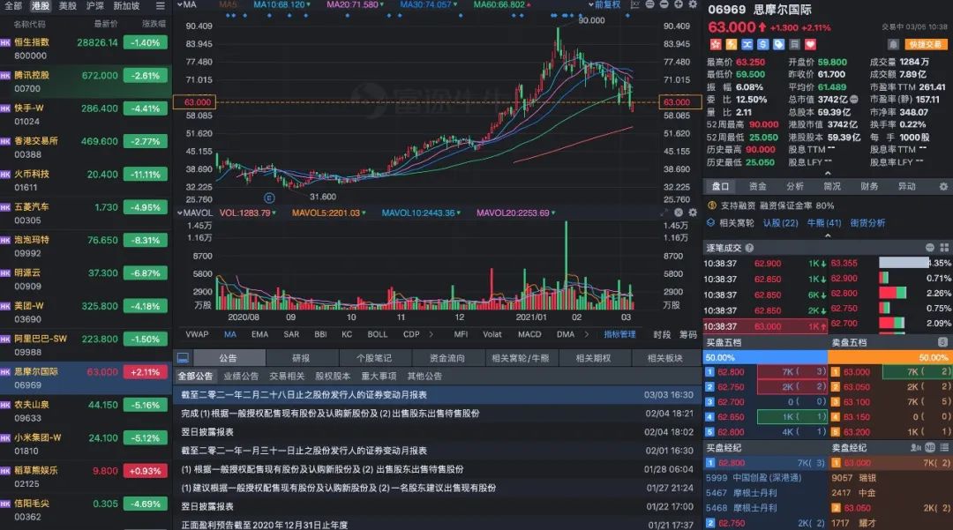Image resolution: width=953 pixels, height=530 pixels.
Task: Click the gray document icon beside the heart
Action: (794, 44)
